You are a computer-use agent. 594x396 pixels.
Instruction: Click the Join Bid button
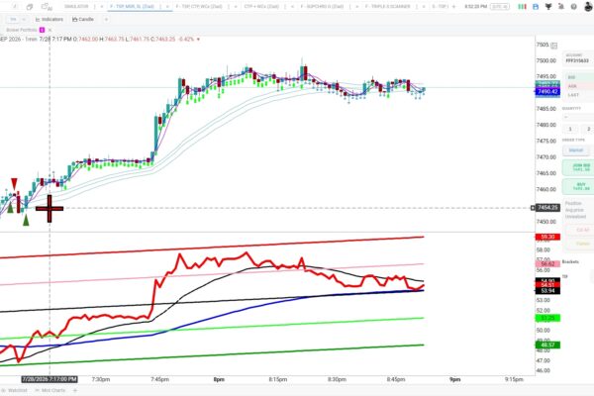580,167
